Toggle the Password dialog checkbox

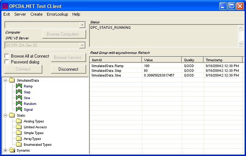pyautogui.click(x=7, y=62)
